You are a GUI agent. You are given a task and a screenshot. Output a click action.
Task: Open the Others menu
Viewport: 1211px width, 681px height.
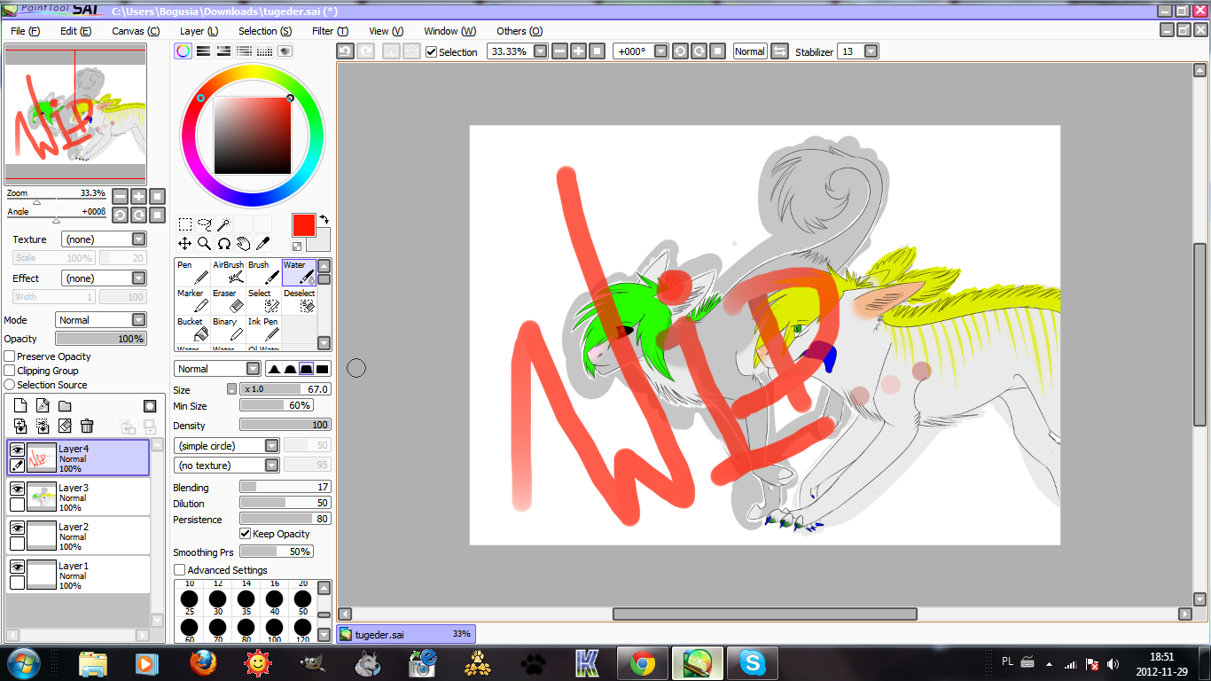tap(519, 31)
